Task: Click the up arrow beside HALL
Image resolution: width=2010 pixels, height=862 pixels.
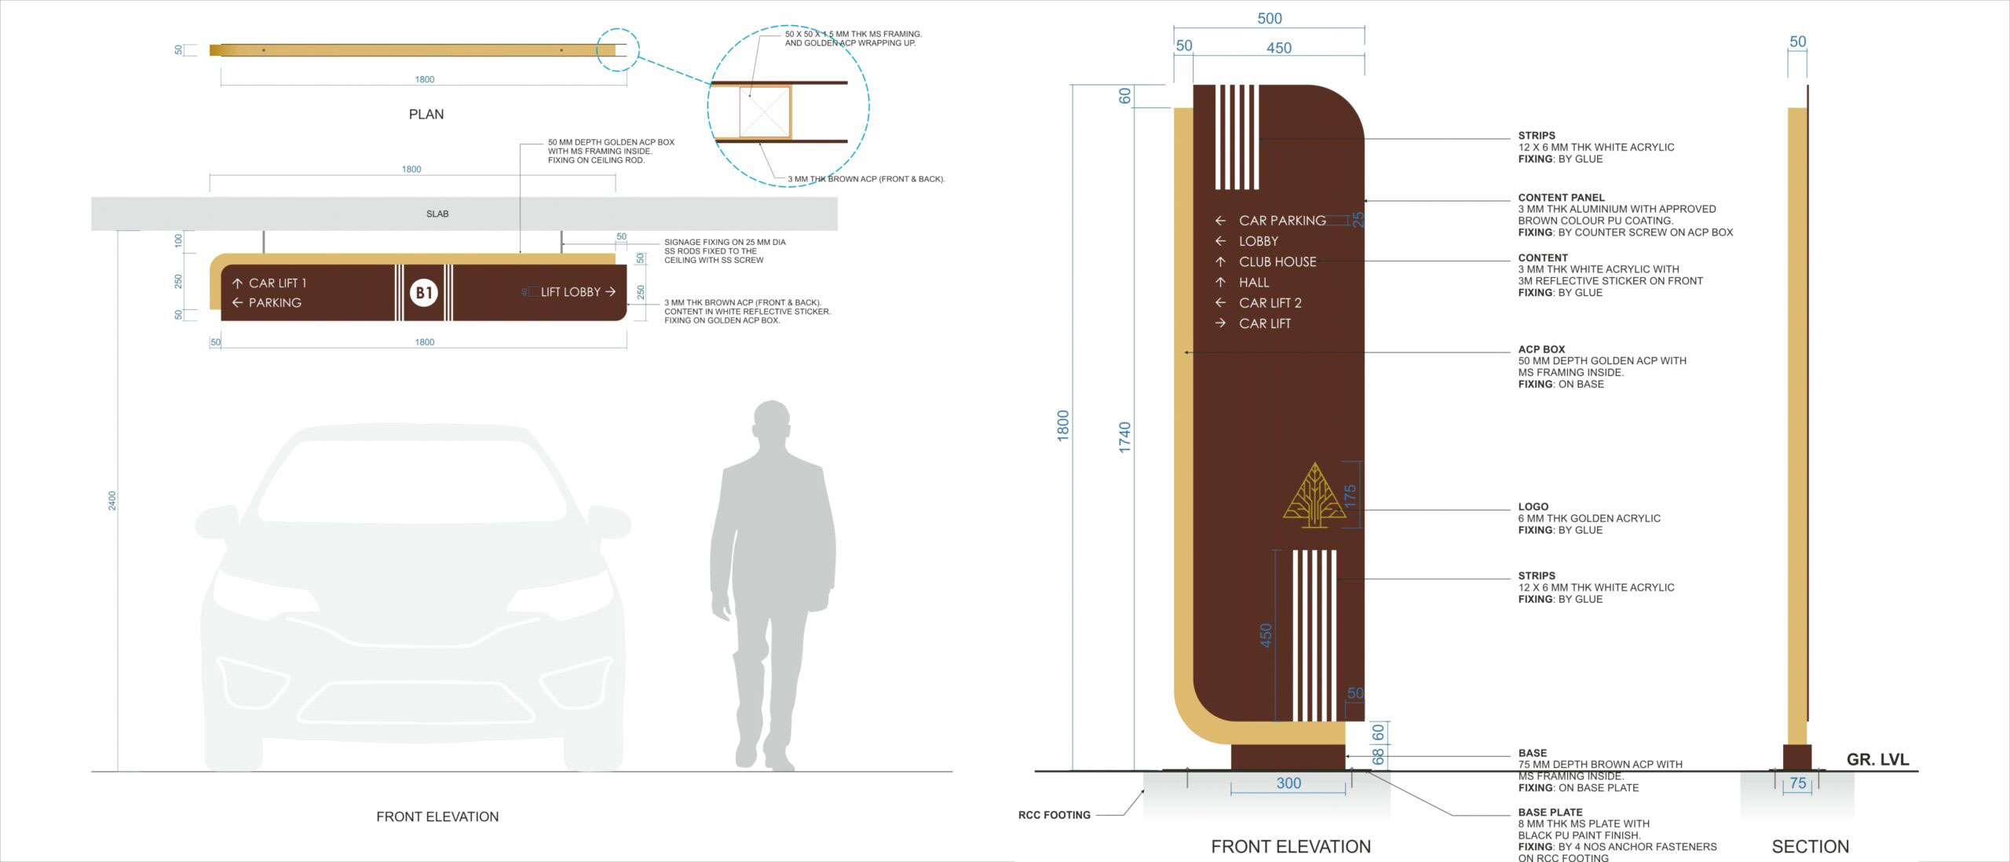Action: coord(1220,282)
